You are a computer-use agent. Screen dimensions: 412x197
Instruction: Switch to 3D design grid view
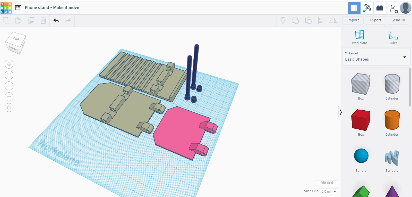pyautogui.click(x=354, y=8)
